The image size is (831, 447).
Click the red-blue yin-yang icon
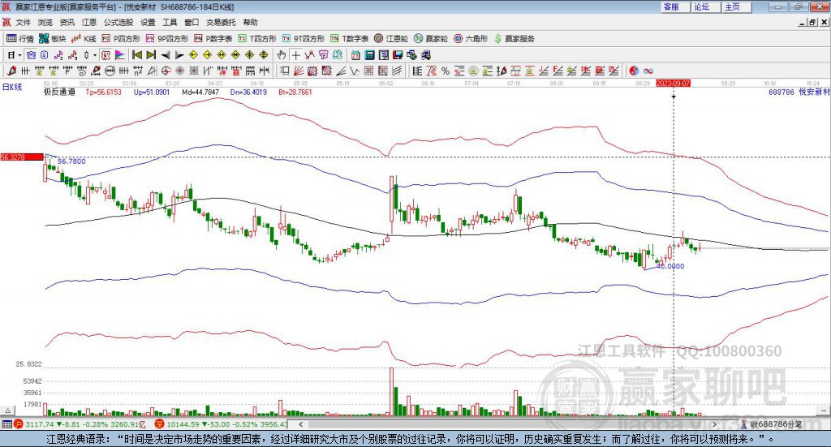[634, 71]
